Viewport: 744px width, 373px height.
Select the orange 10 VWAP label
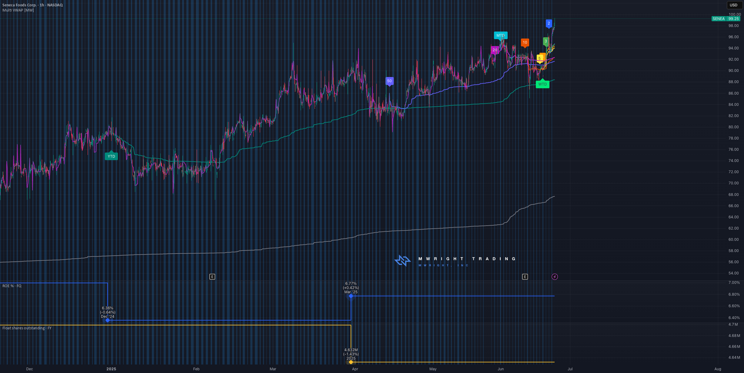coord(525,42)
